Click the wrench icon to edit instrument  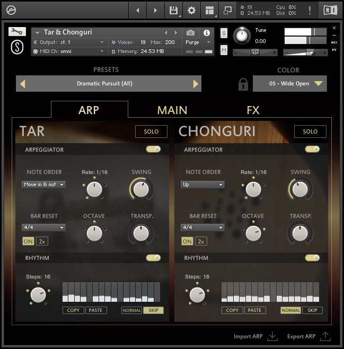(17, 32)
